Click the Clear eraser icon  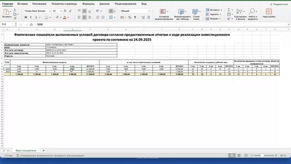pos(229,19)
